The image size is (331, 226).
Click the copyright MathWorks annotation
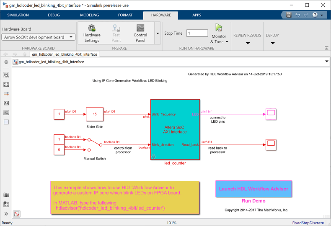(256, 210)
